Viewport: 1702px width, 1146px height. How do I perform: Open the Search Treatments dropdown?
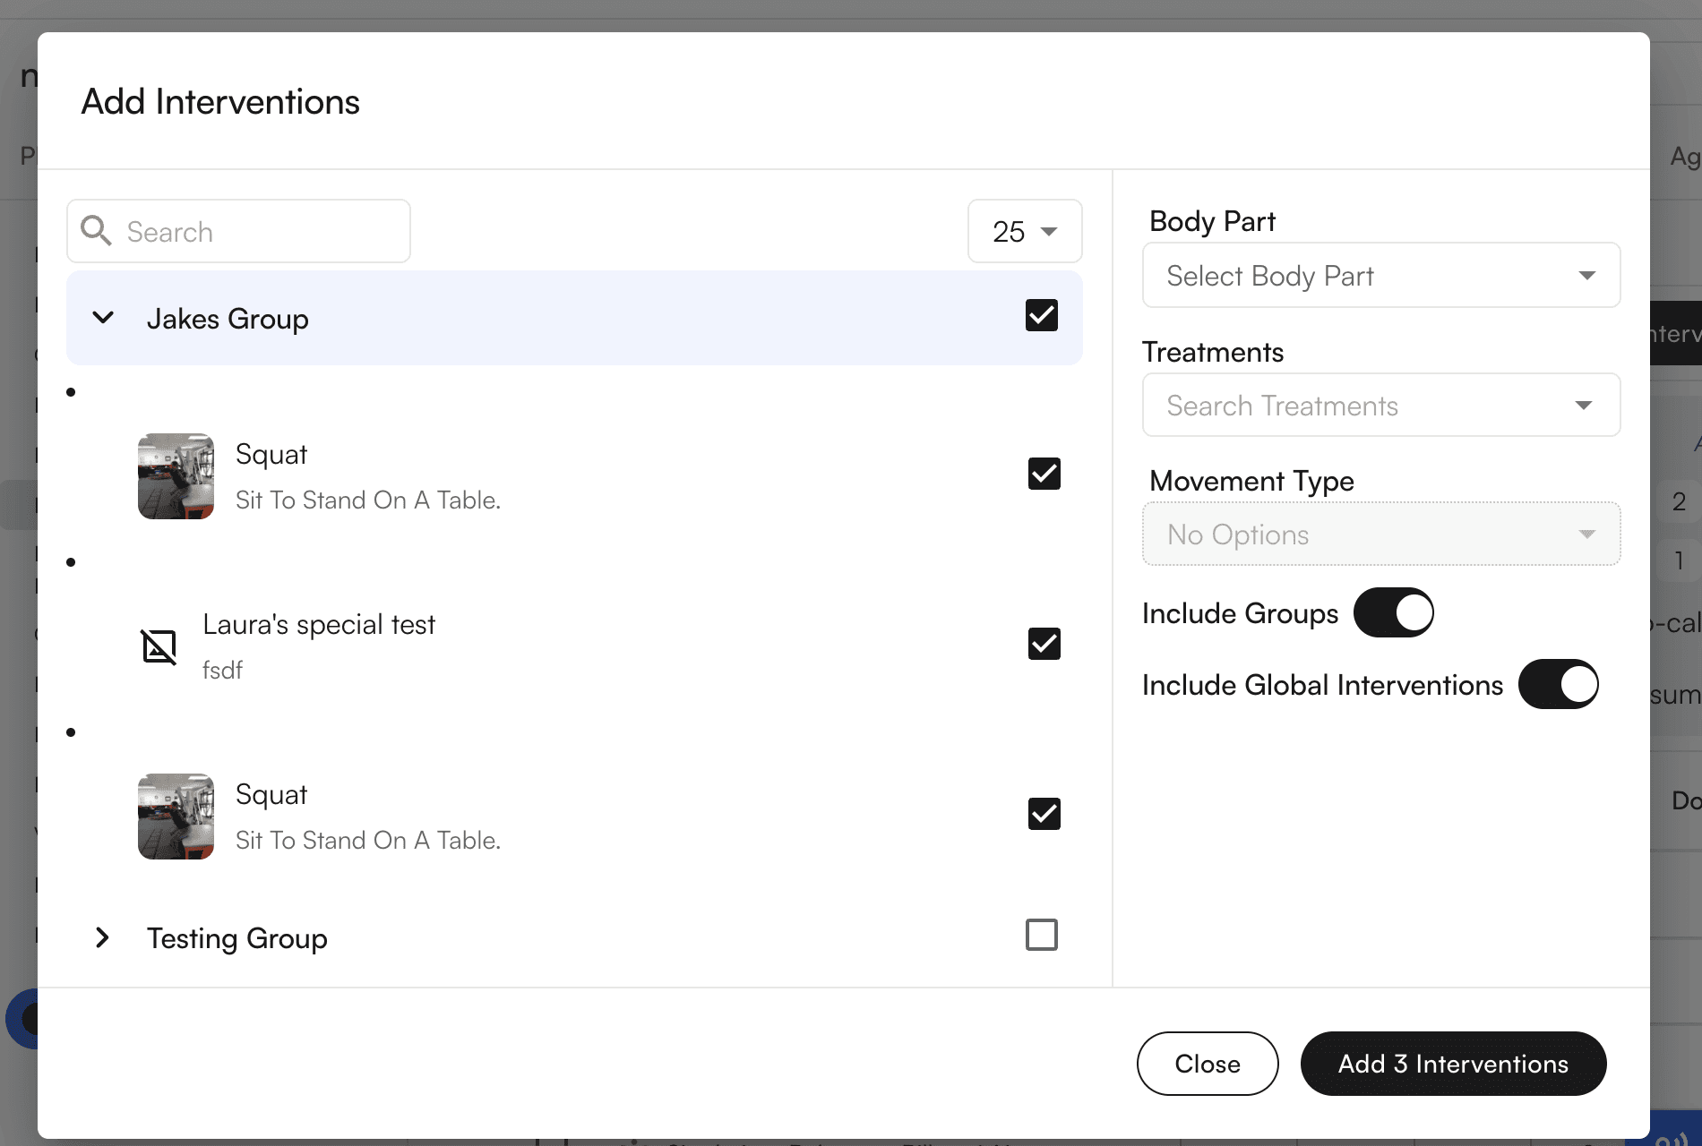click(x=1380, y=406)
